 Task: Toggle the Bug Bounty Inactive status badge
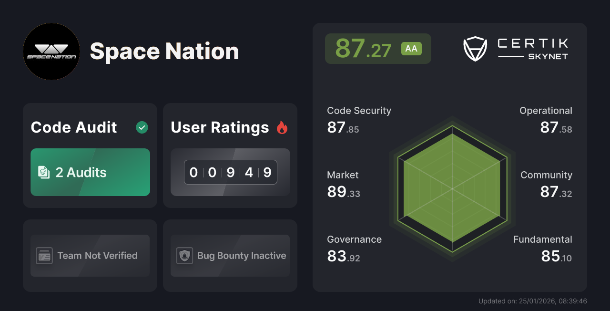click(230, 256)
